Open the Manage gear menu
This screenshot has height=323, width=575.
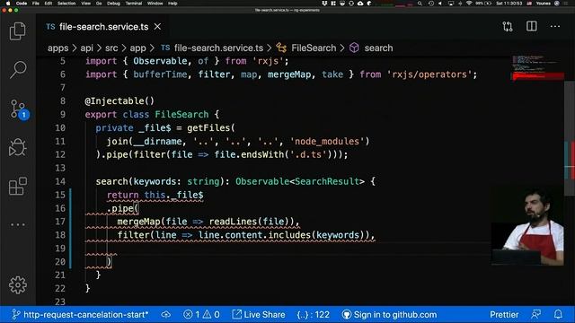18,285
